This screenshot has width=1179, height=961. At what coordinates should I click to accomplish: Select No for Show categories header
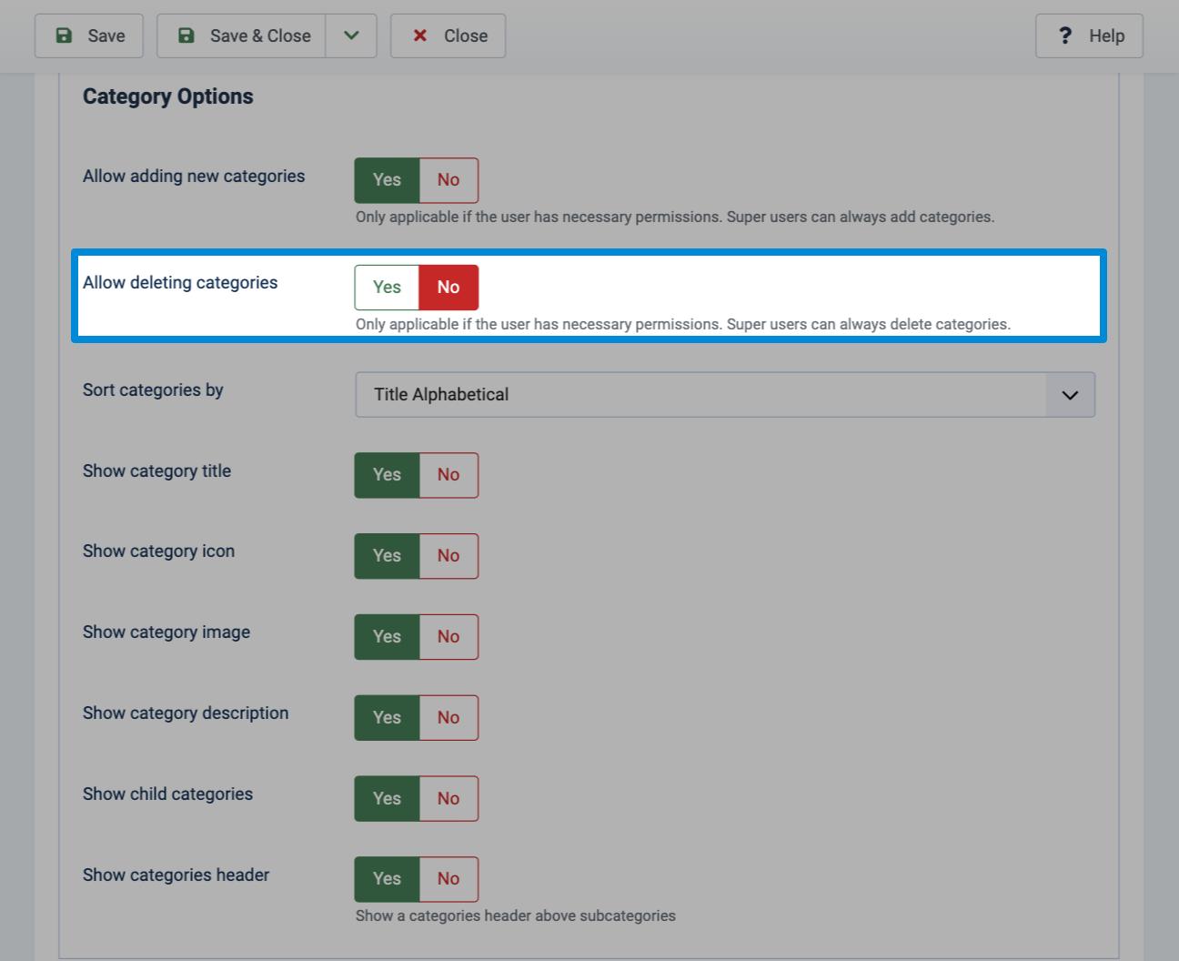tap(448, 879)
